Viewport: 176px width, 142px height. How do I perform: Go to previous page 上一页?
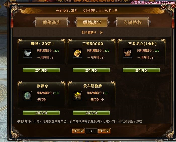(78, 131)
